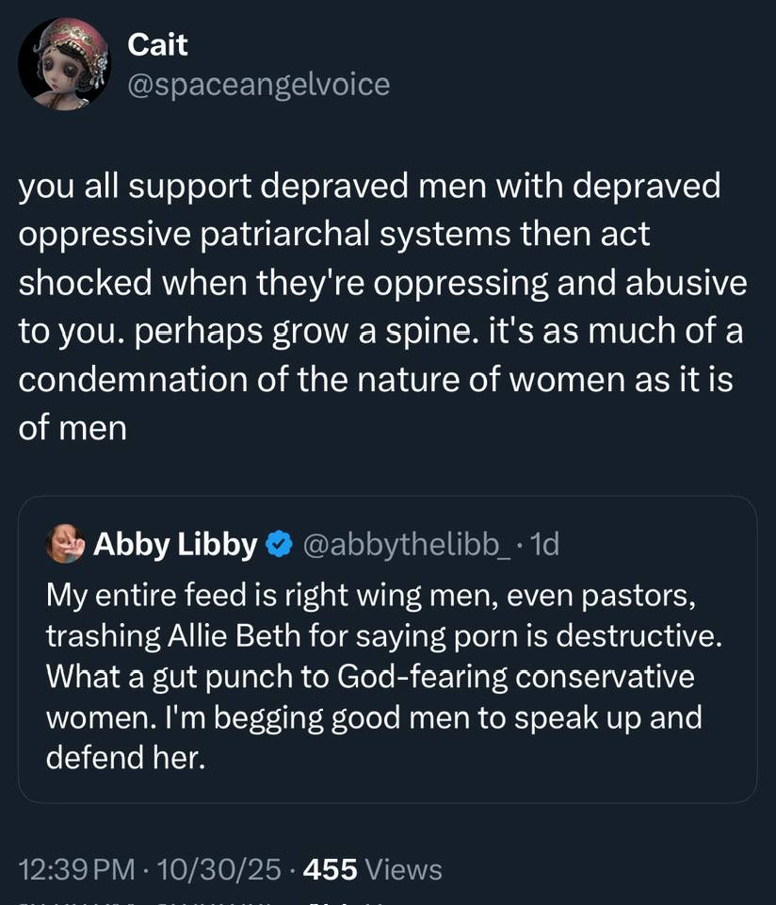Click the blue verified badge
This screenshot has height=905, width=776.
pos(279,544)
